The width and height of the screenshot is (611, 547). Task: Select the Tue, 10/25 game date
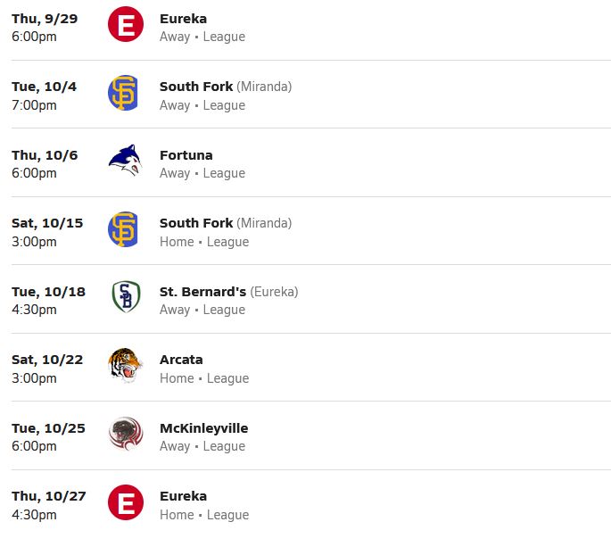click(x=49, y=428)
